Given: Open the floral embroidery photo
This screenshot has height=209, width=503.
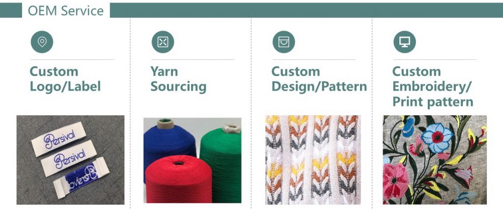Looking at the screenshot, I should (435, 159).
